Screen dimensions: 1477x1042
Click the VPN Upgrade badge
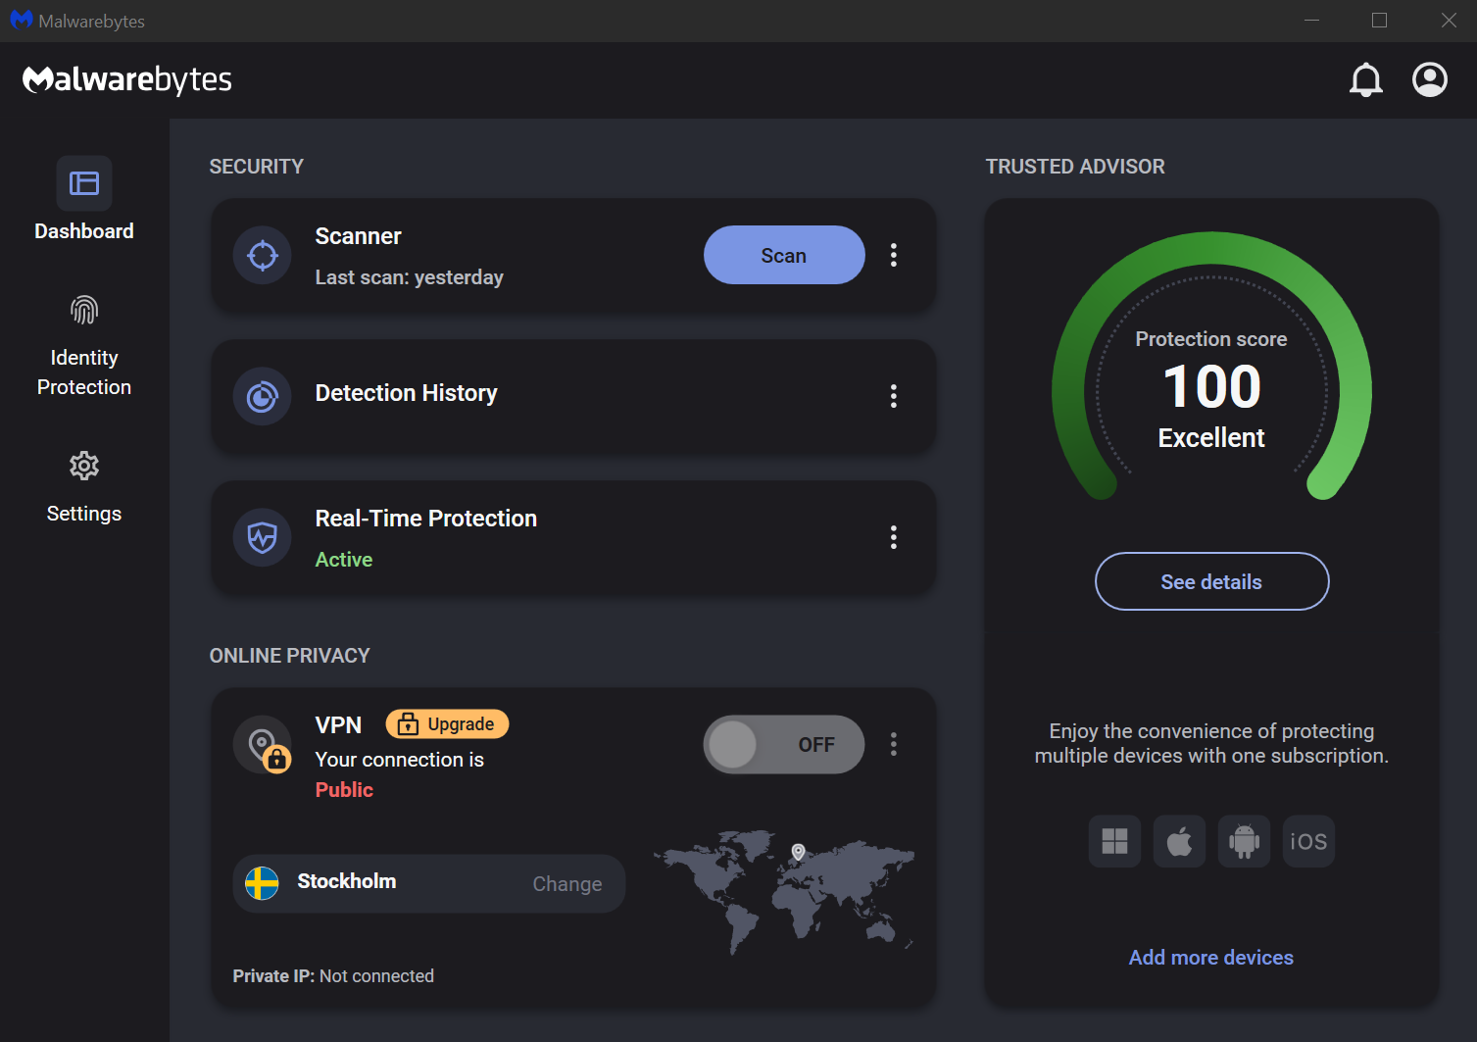(447, 723)
